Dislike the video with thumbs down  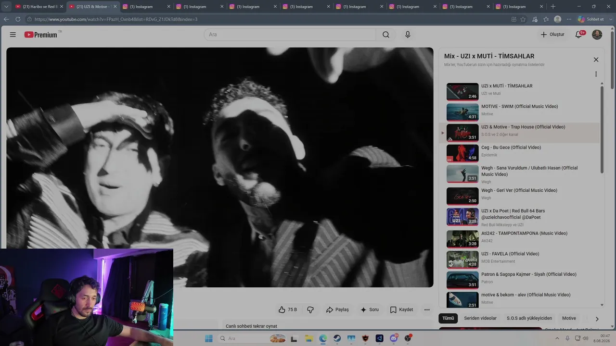pos(310,310)
